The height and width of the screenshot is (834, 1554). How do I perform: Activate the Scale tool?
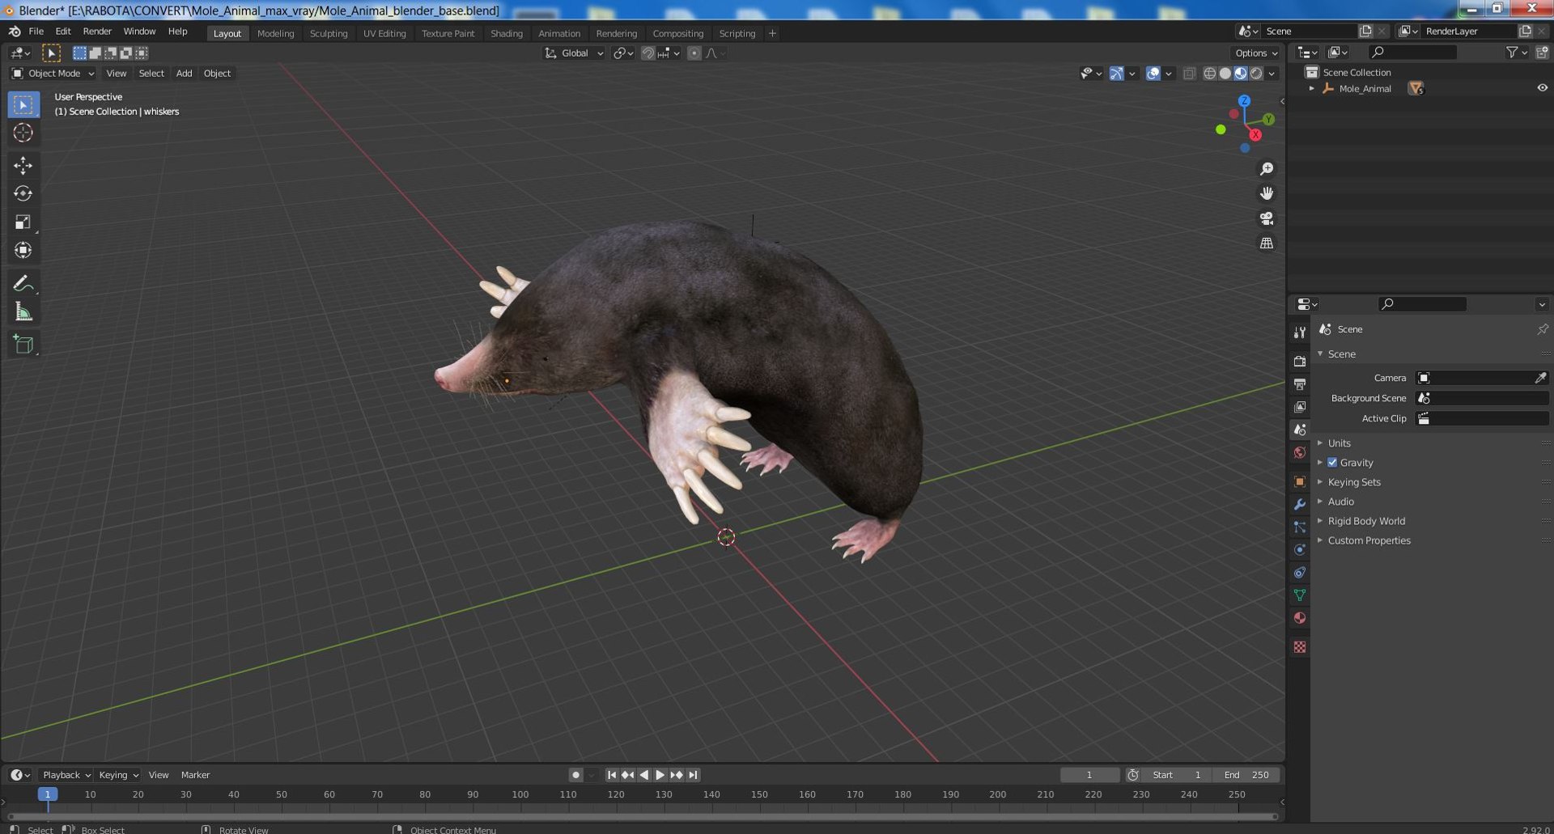pos(23,222)
